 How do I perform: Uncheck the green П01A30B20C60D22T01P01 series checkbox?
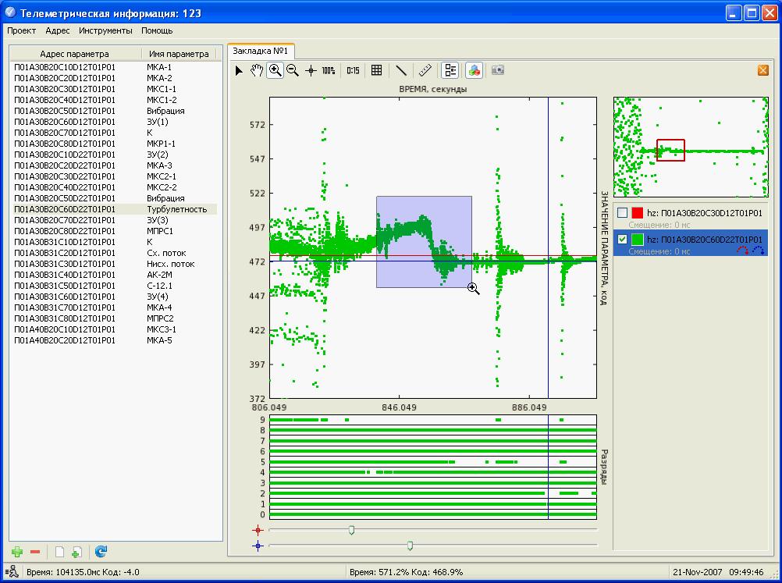(622, 239)
